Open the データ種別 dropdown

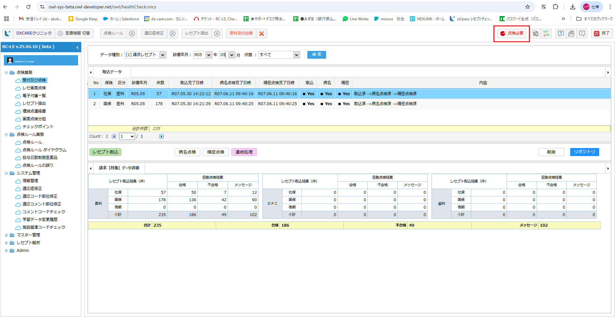145,55
